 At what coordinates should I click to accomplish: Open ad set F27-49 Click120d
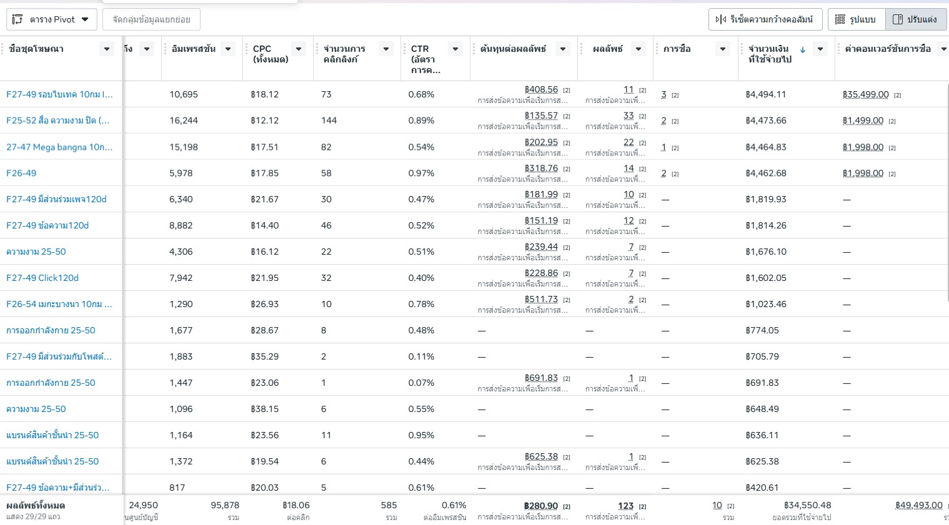point(42,278)
